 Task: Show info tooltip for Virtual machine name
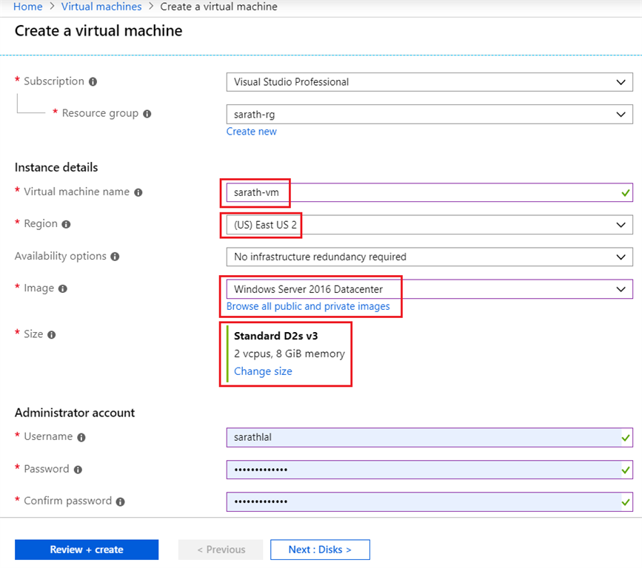tap(138, 192)
